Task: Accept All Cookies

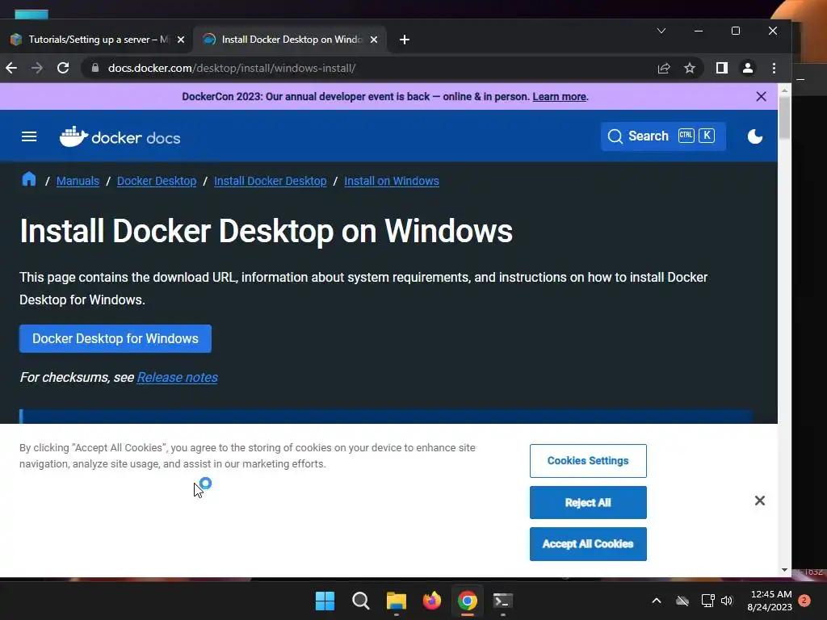Action: tap(588, 544)
